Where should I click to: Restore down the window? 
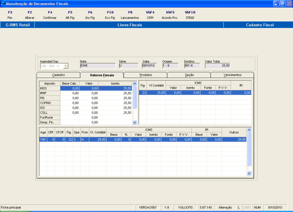283,4
